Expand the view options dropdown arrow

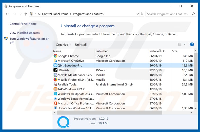[185, 45]
